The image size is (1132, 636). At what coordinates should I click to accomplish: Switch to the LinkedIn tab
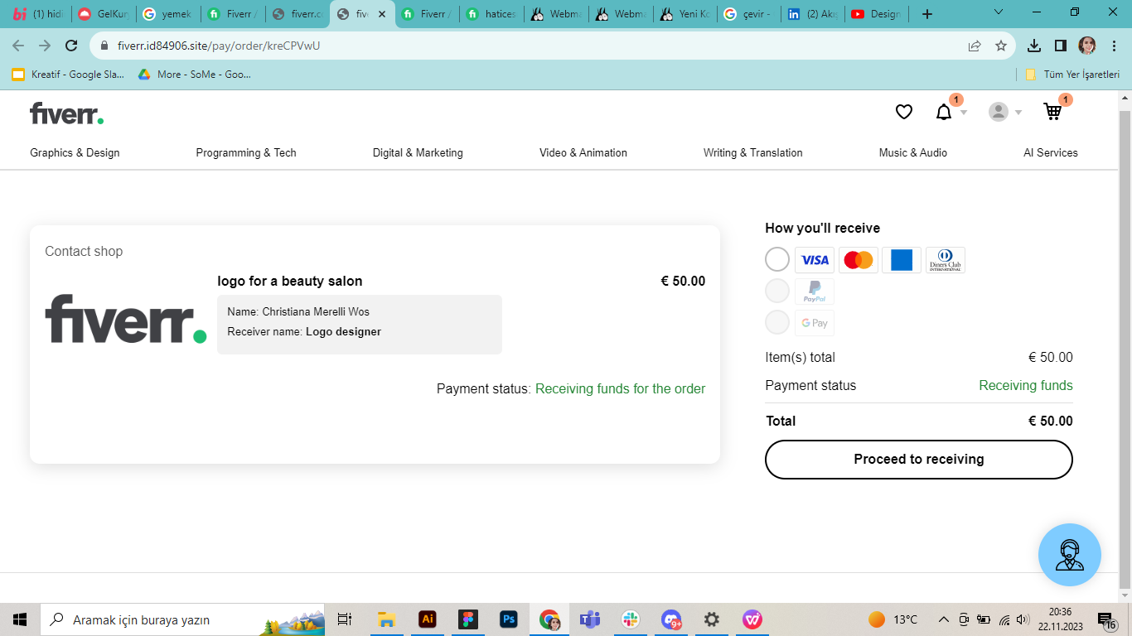pos(811,14)
